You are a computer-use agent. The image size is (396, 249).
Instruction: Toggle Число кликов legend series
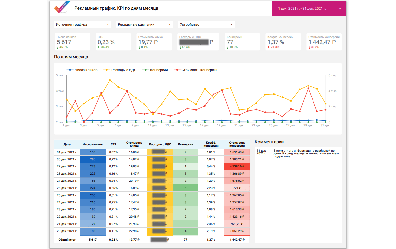(x=82, y=70)
